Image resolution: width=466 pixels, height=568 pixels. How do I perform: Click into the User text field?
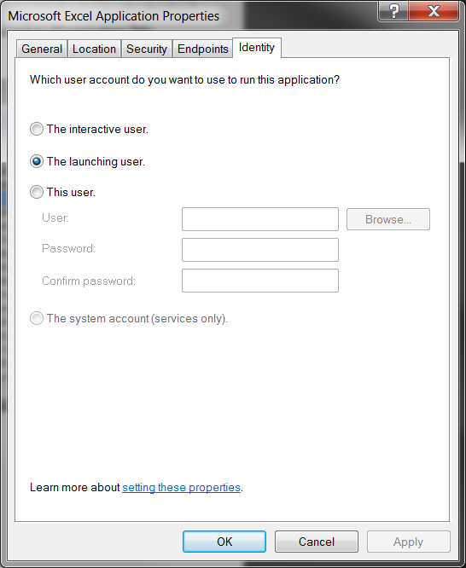coord(260,219)
